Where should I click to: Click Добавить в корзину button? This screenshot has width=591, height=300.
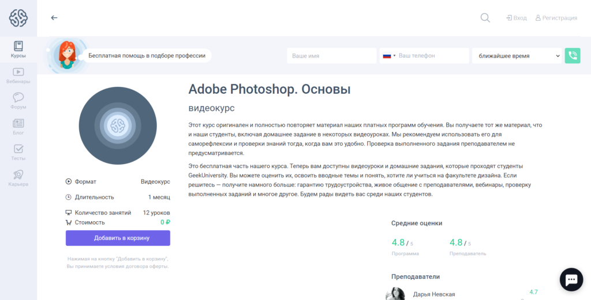[118, 238]
